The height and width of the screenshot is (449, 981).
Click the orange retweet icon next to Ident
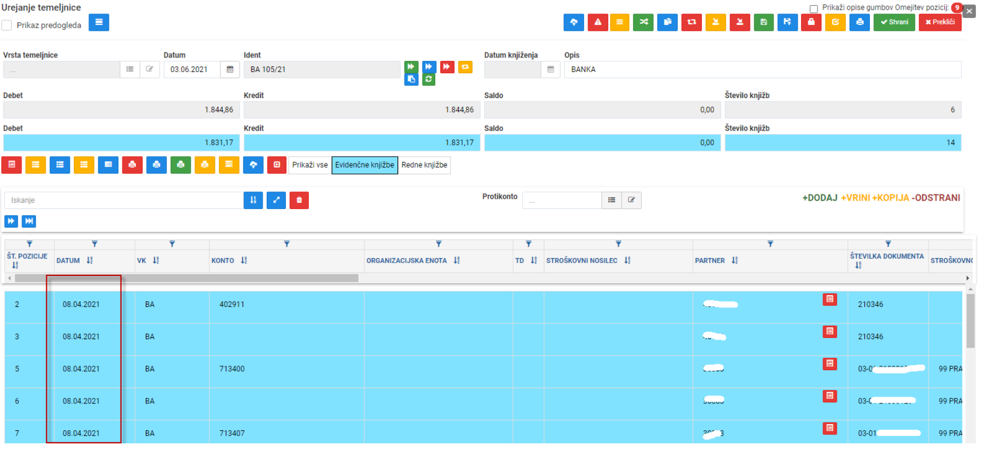[465, 67]
